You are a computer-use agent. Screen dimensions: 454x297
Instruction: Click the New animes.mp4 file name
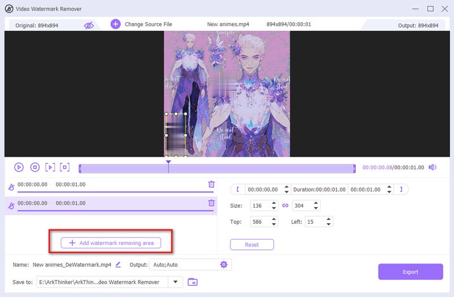tap(228, 24)
